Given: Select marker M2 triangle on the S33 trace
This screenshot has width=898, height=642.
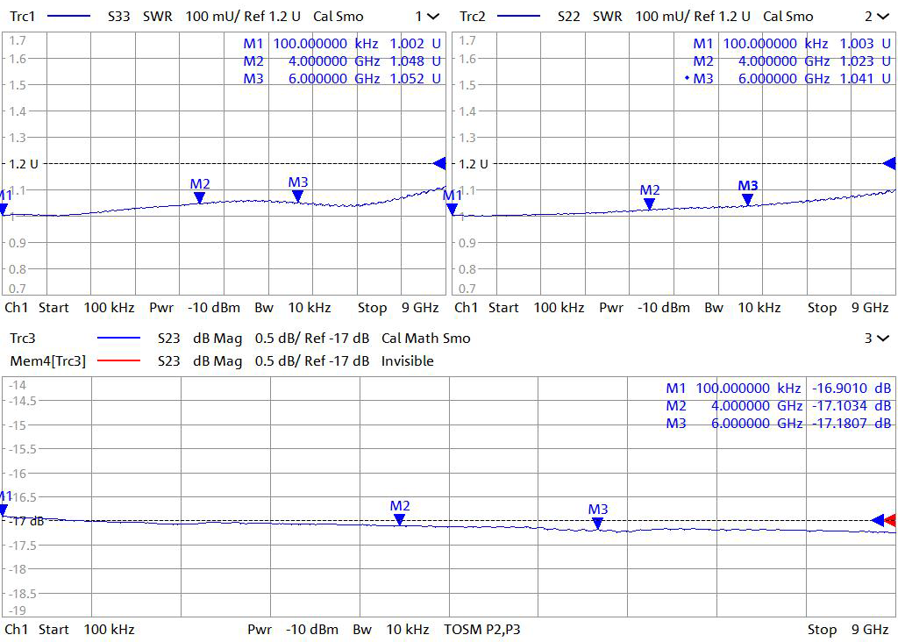Looking at the screenshot, I should tap(200, 197).
